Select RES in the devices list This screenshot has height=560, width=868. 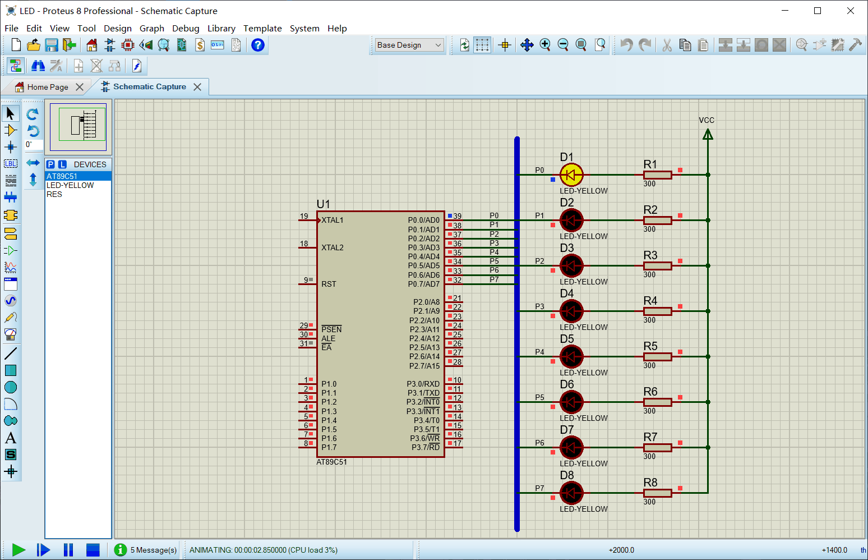(x=78, y=194)
